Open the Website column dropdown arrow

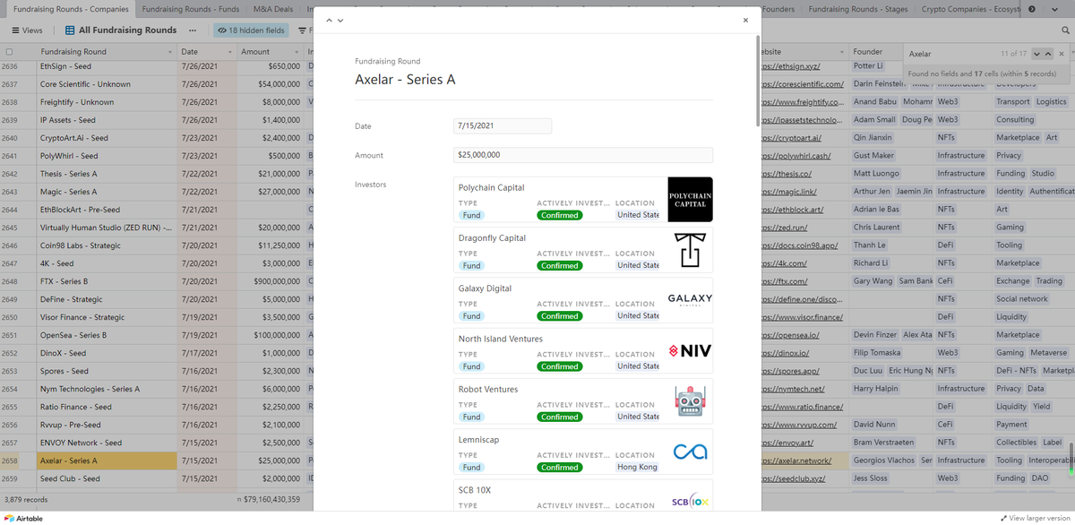(x=840, y=52)
